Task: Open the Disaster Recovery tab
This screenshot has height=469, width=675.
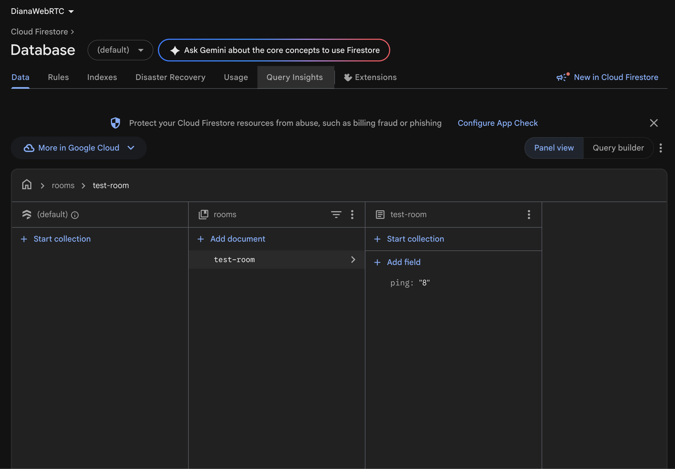Action: pyautogui.click(x=170, y=77)
